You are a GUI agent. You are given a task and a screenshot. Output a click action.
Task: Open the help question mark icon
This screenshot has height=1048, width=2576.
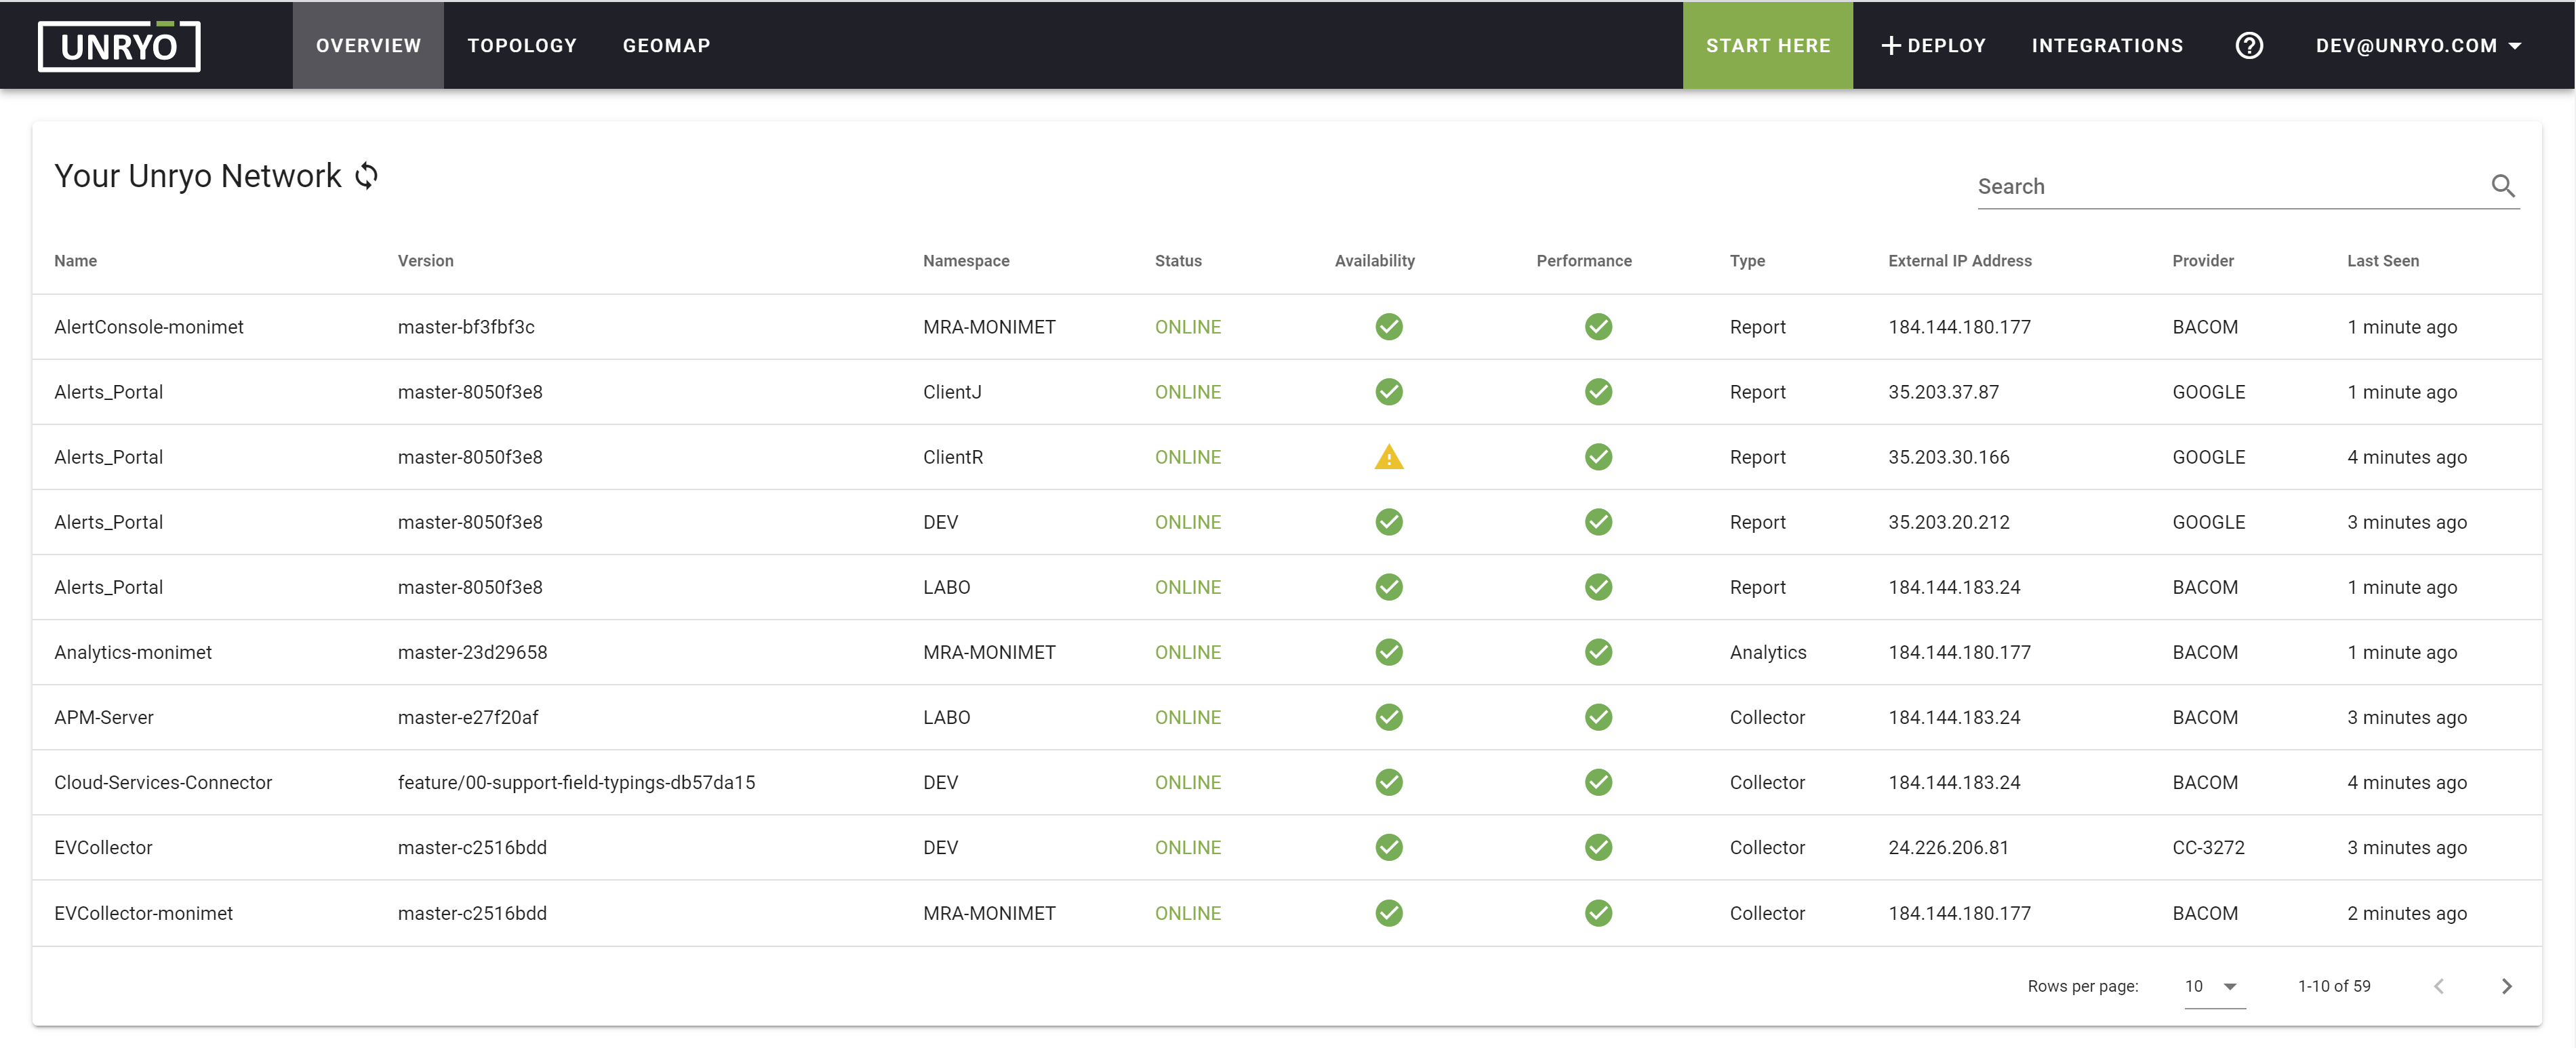(x=2249, y=46)
